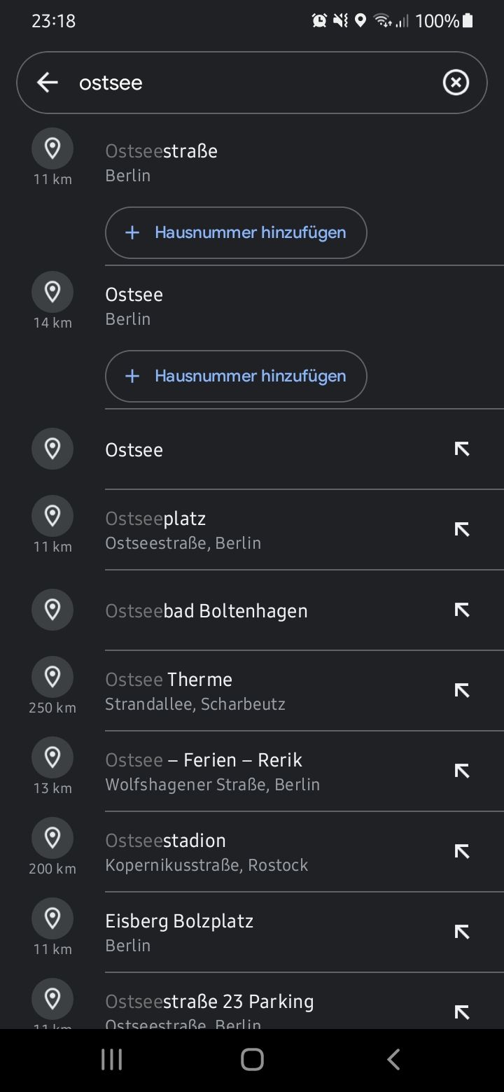Viewport: 504px width, 1092px height.
Task: Tap arrow icon for Ostsee – Ferien – Rerik
Action: pyautogui.click(x=461, y=771)
